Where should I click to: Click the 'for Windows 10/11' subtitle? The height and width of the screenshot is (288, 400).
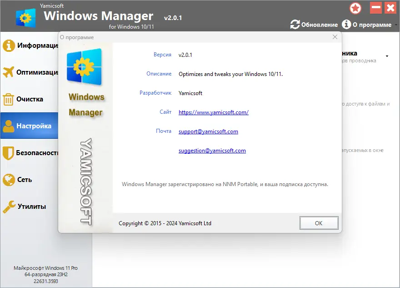[x=131, y=26]
